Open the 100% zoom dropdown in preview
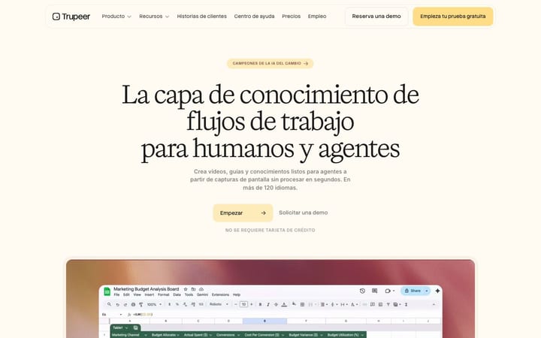The width and height of the screenshot is (541, 338). click(154, 304)
